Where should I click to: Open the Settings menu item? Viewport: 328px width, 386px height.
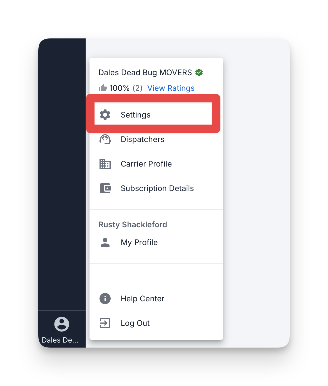153,115
